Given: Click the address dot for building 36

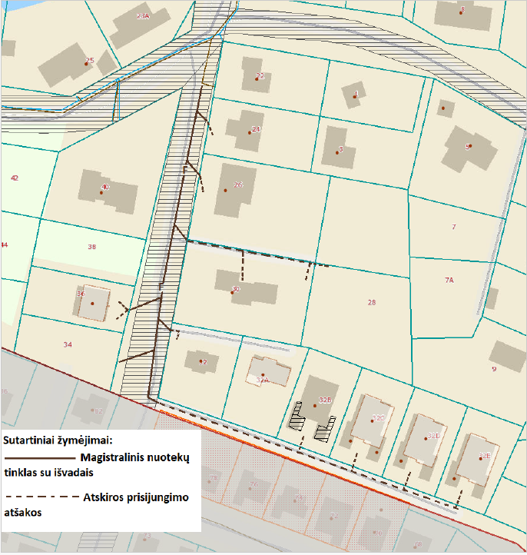Looking at the screenshot, I should coord(92,303).
